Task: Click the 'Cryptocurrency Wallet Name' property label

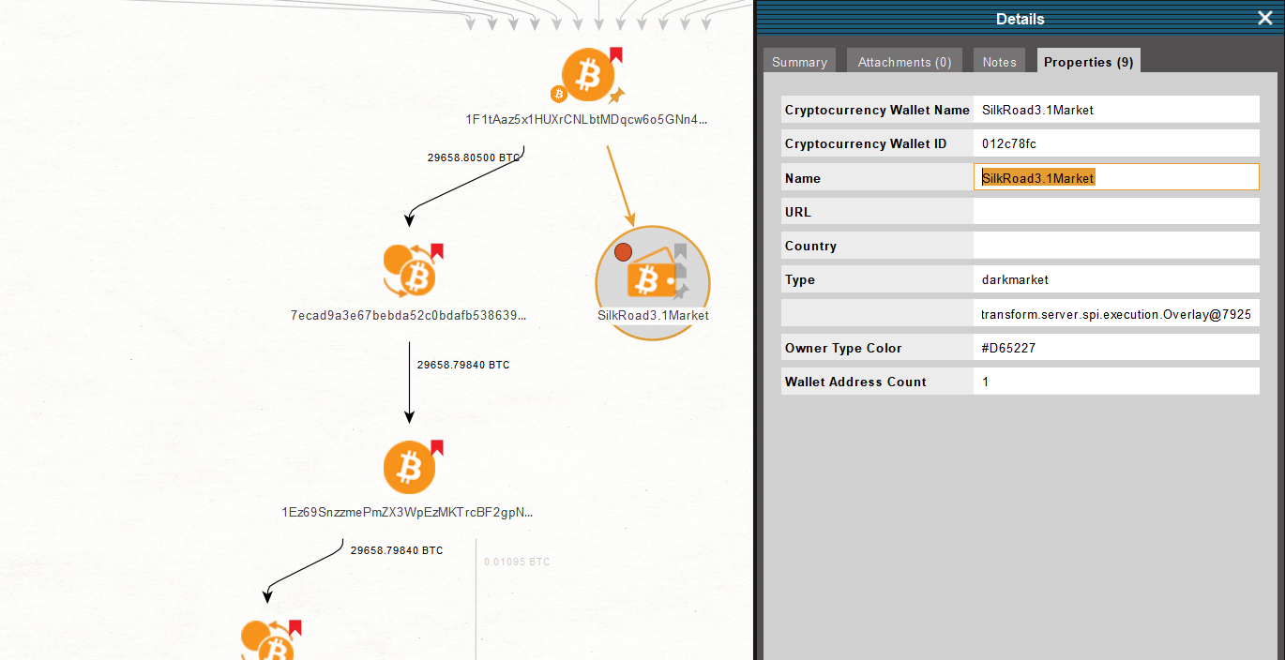Action: click(x=877, y=110)
